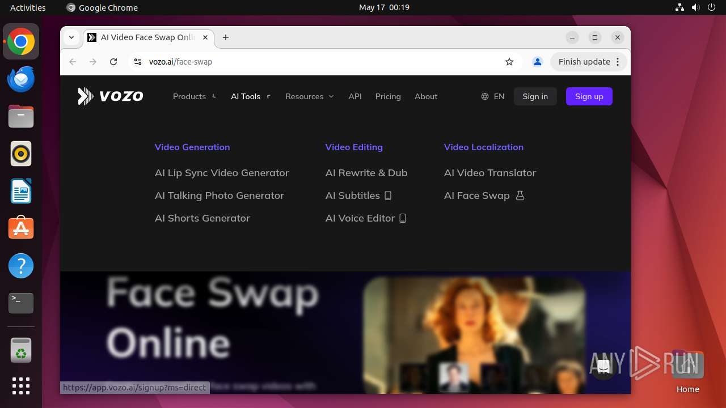726x408 pixels.
Task: Click the mobile icon beside AI Subtitles
Action: [388, 195]
